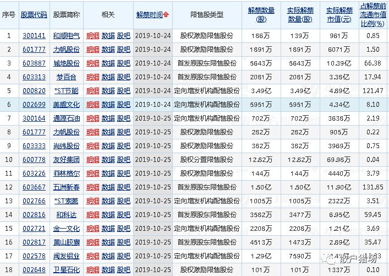
Task: Open stock 梦百合
Action: (x=67, y=77)
